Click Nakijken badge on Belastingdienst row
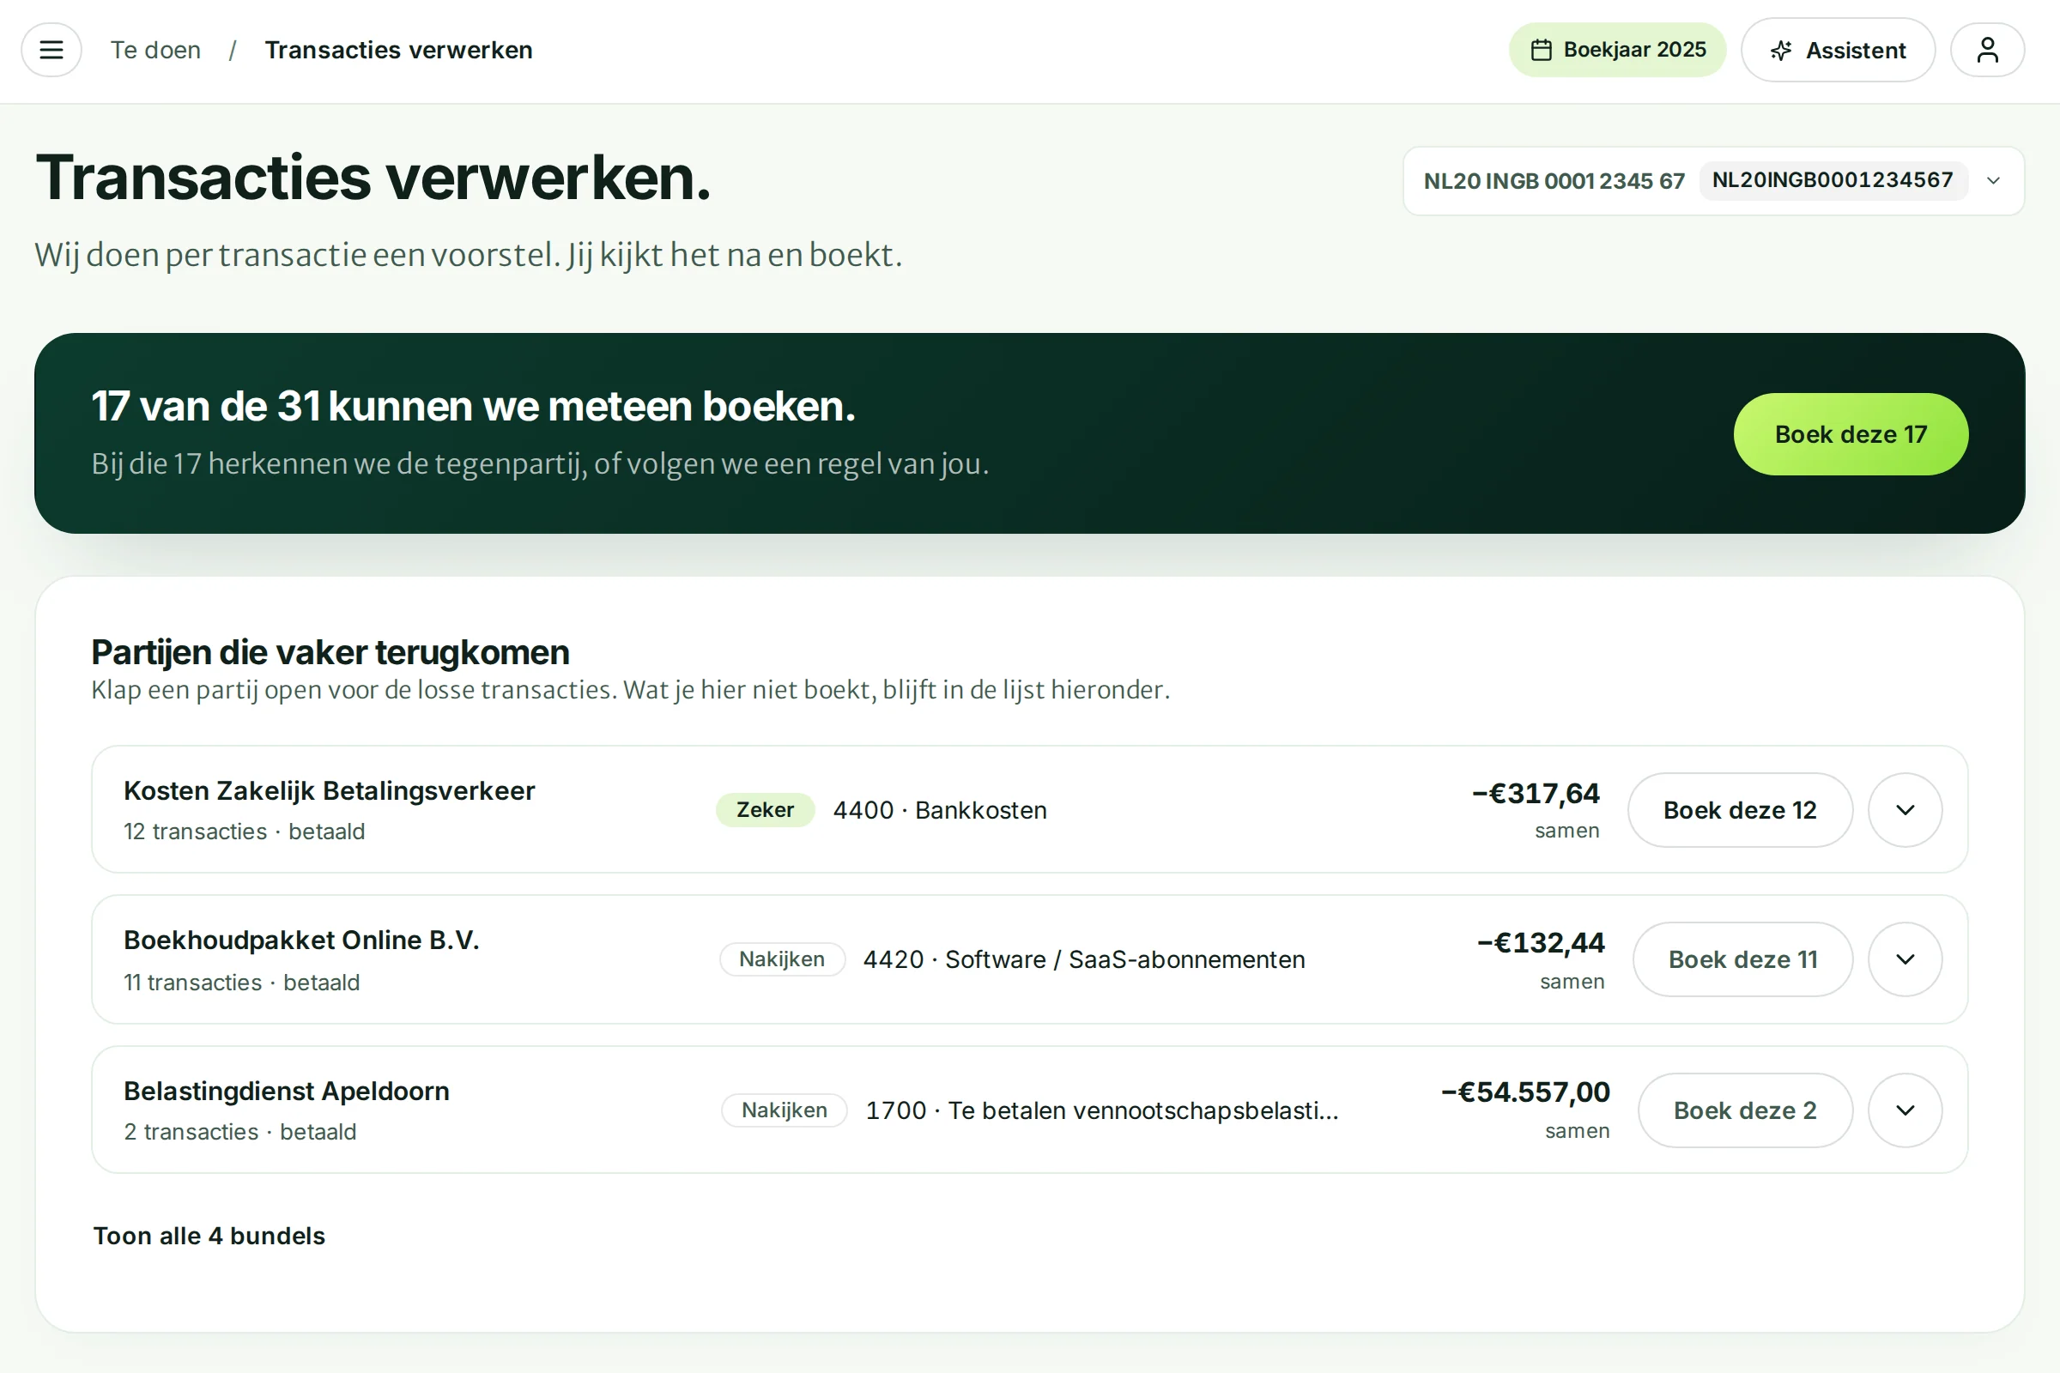This screenshot has width=2060, height=1373. [x=784, y=1110]
